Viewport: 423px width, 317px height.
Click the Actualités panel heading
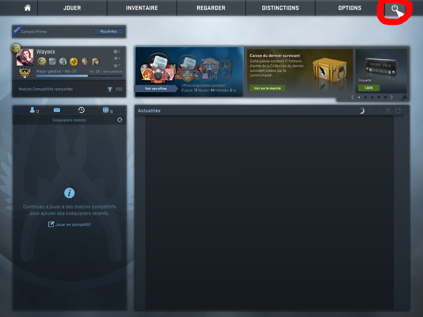(x=149, y=111)
